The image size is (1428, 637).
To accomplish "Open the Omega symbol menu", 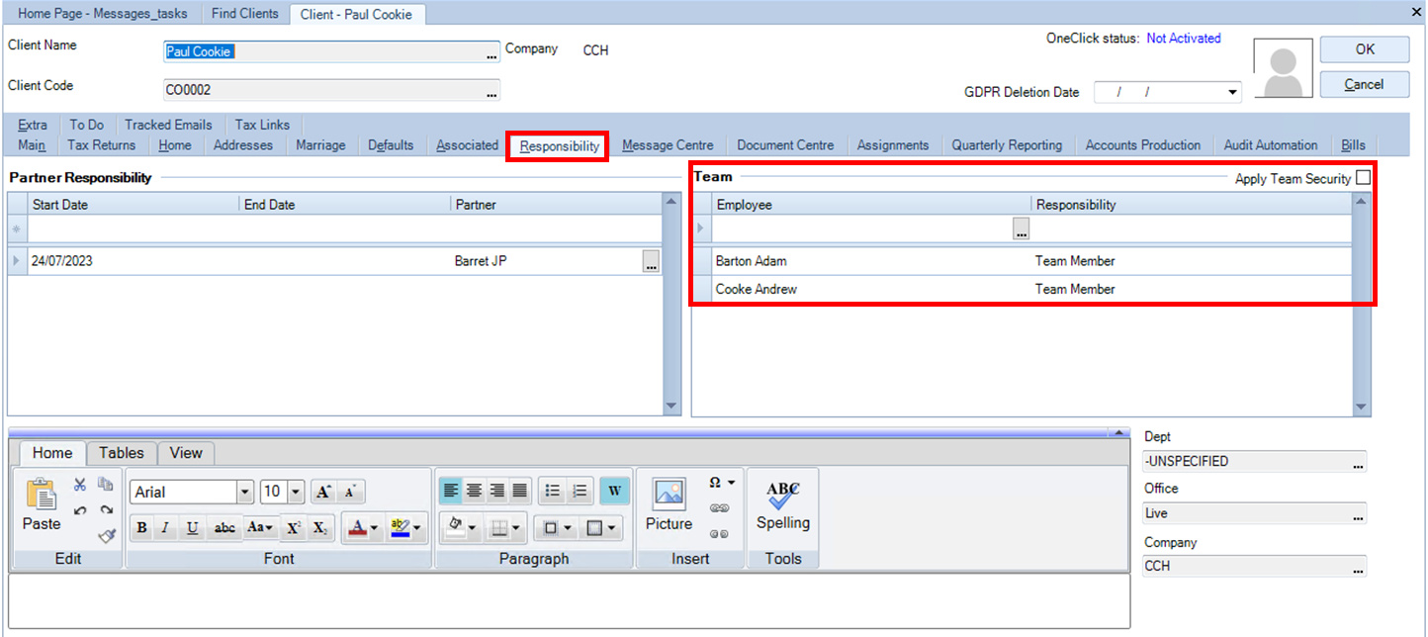I will 721,483.
